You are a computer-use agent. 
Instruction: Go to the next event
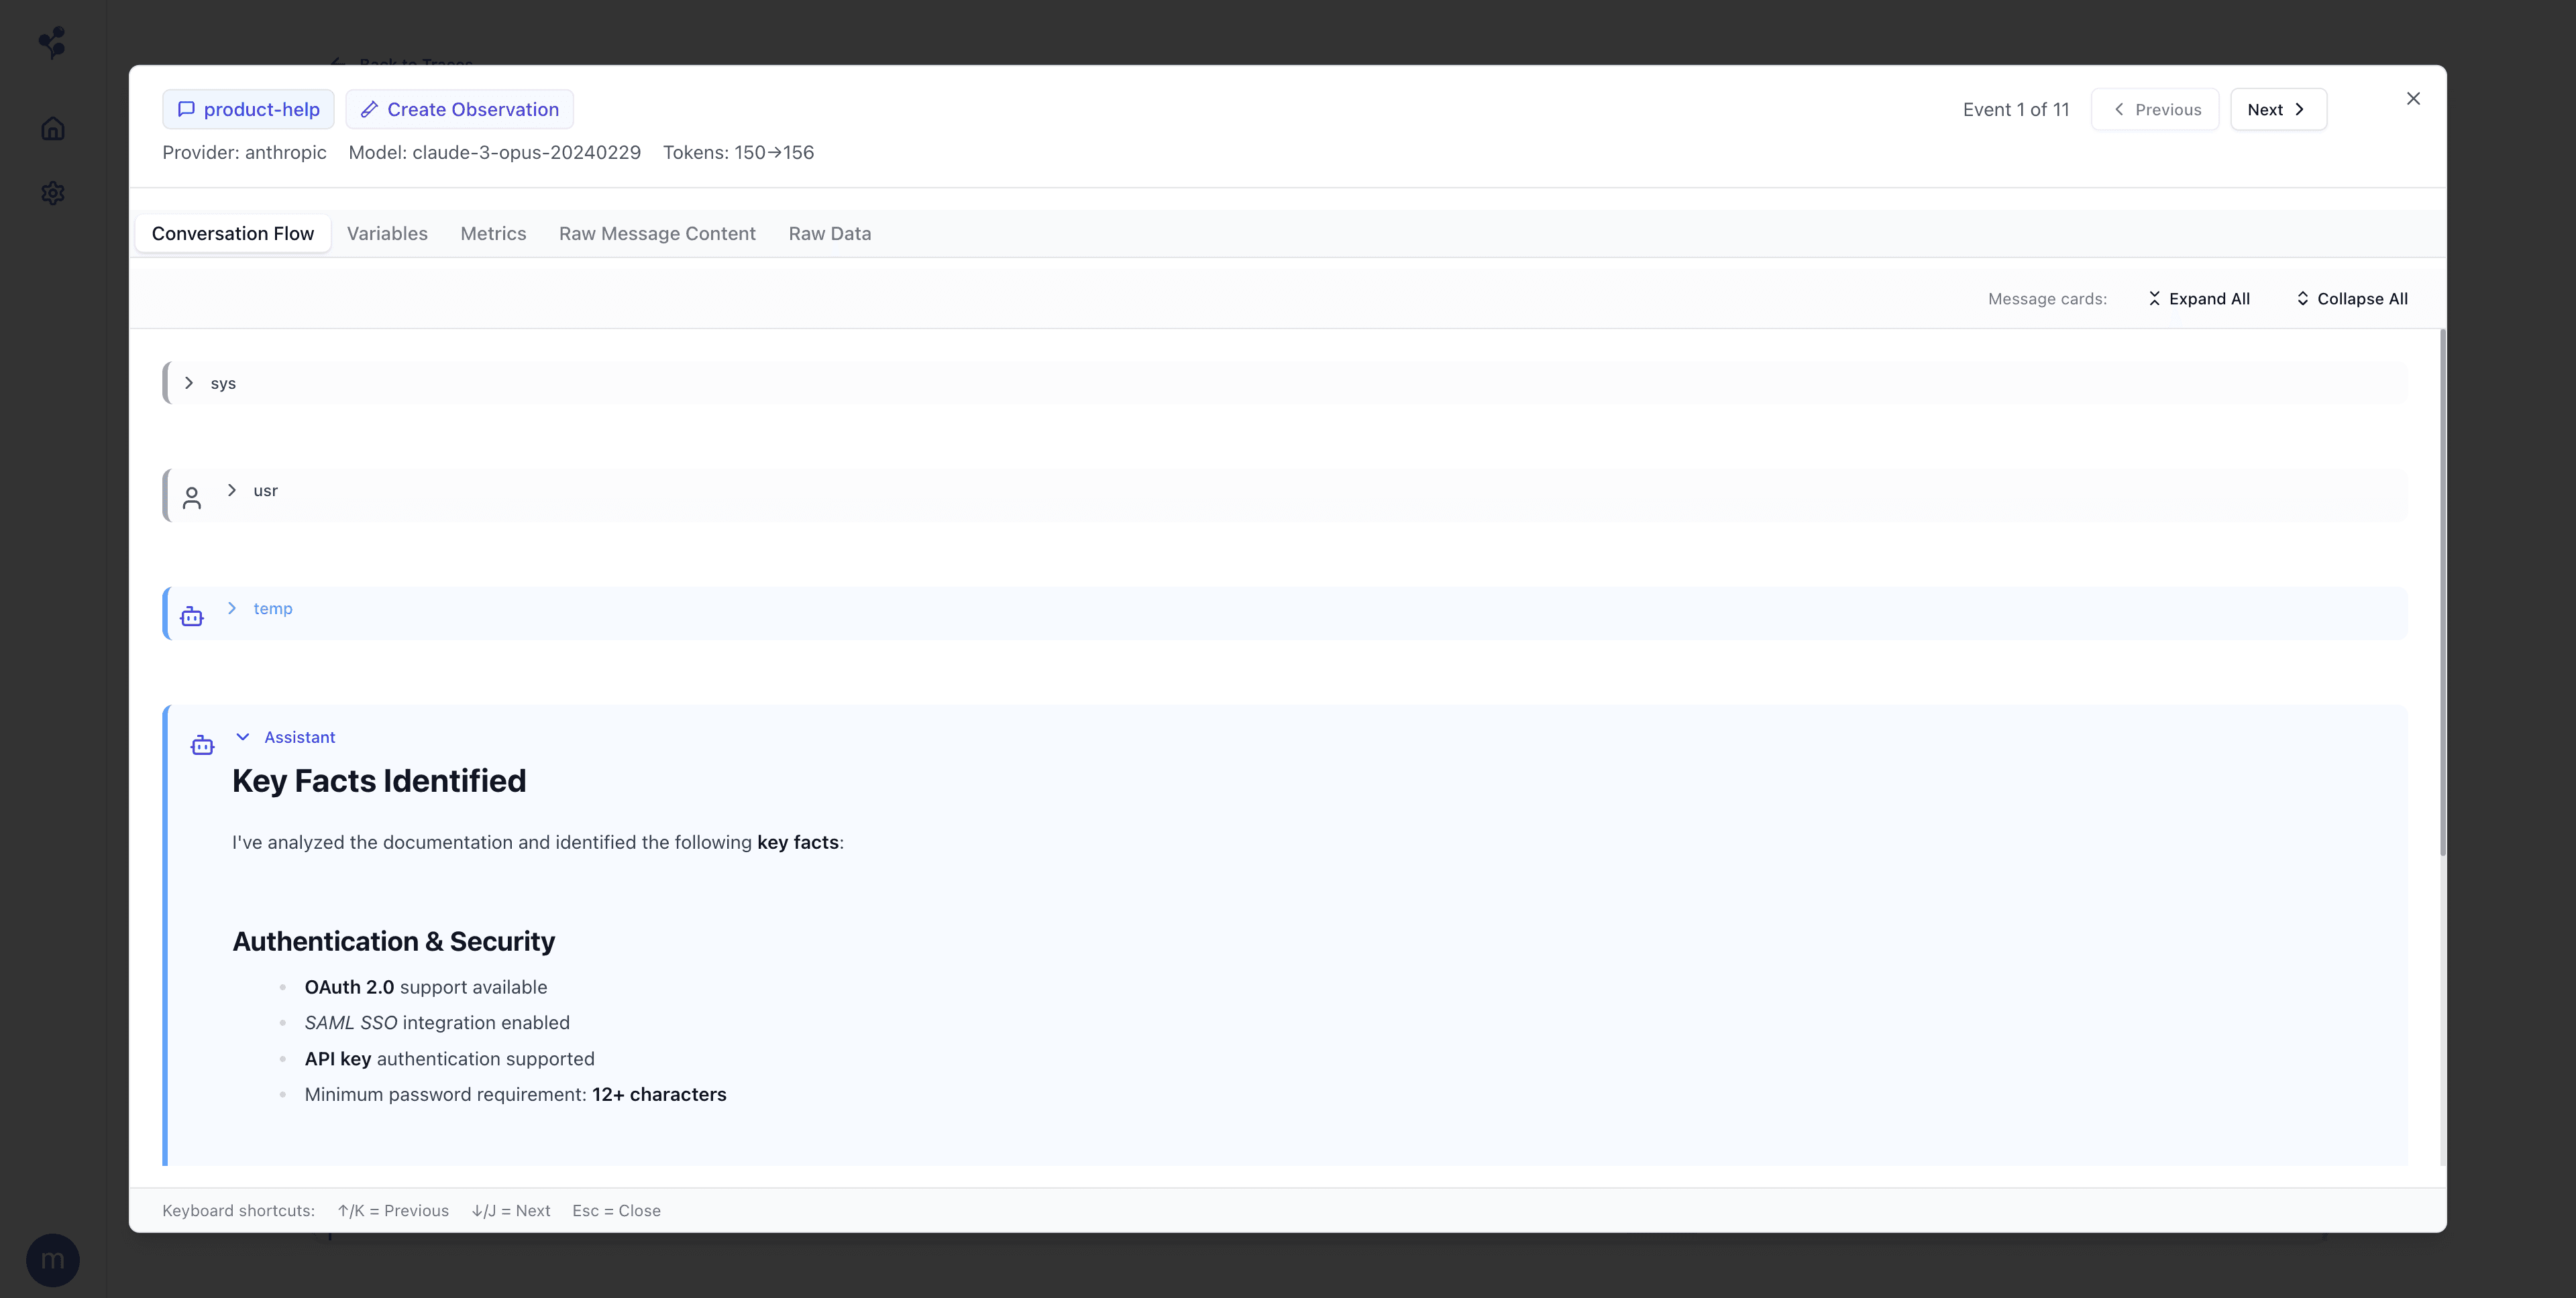click(2277, 109)
